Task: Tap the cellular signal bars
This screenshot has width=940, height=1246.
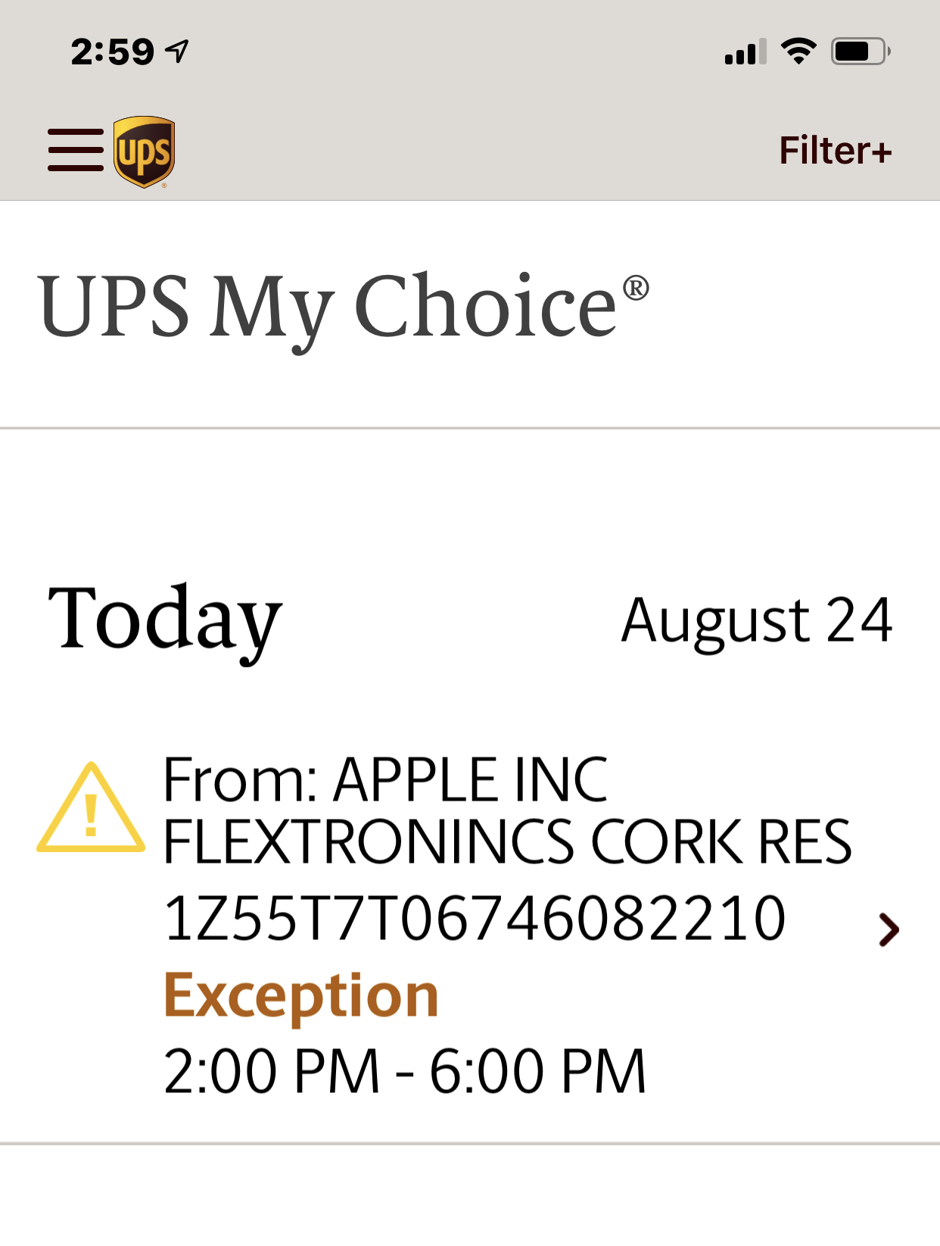Action: pyautogui.click(x=745, y=52)
